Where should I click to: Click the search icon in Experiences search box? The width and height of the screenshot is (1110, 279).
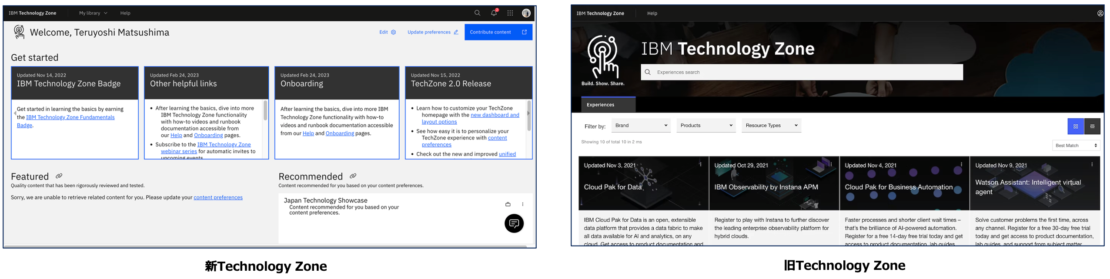pos(647,72)
